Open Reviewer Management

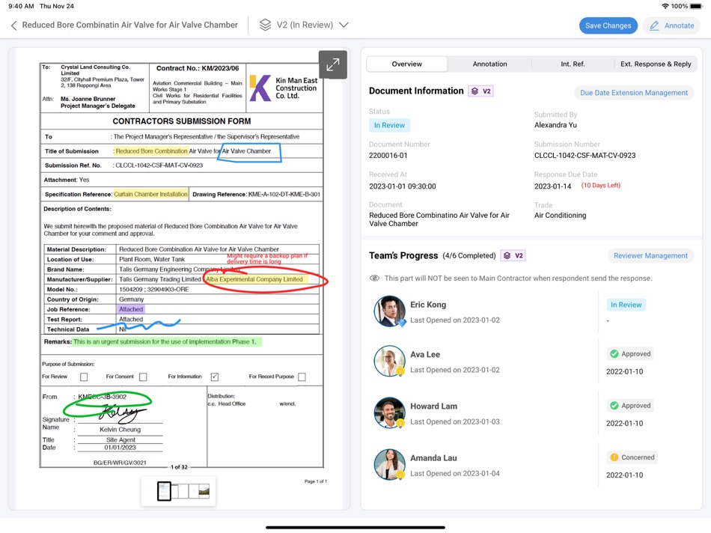pos(650,256)
